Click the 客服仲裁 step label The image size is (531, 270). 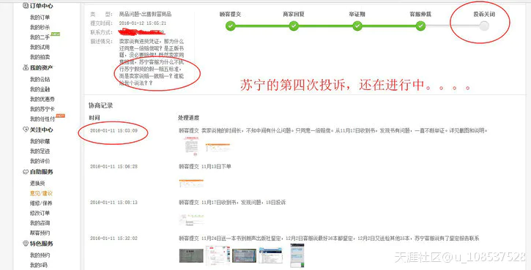click(420, 14)
